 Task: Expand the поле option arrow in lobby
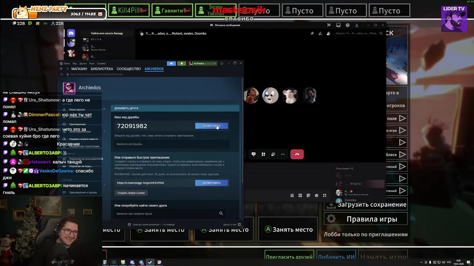[403, 119]
